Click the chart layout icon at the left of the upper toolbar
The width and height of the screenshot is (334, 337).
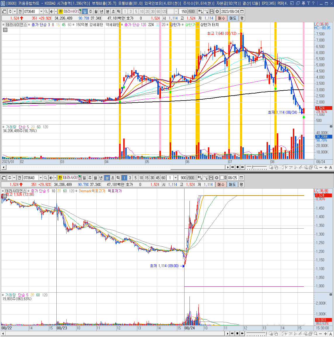pos(4,11)
